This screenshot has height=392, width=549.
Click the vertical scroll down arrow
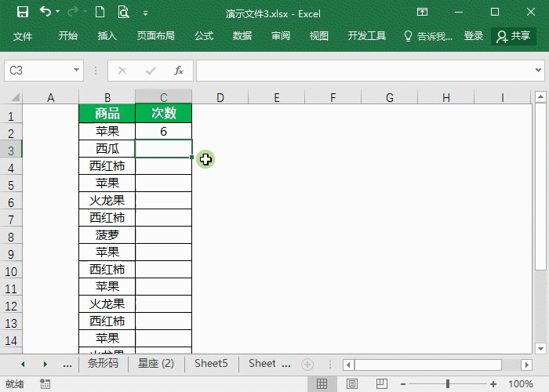pyautogui.click(x=540, y=348)
